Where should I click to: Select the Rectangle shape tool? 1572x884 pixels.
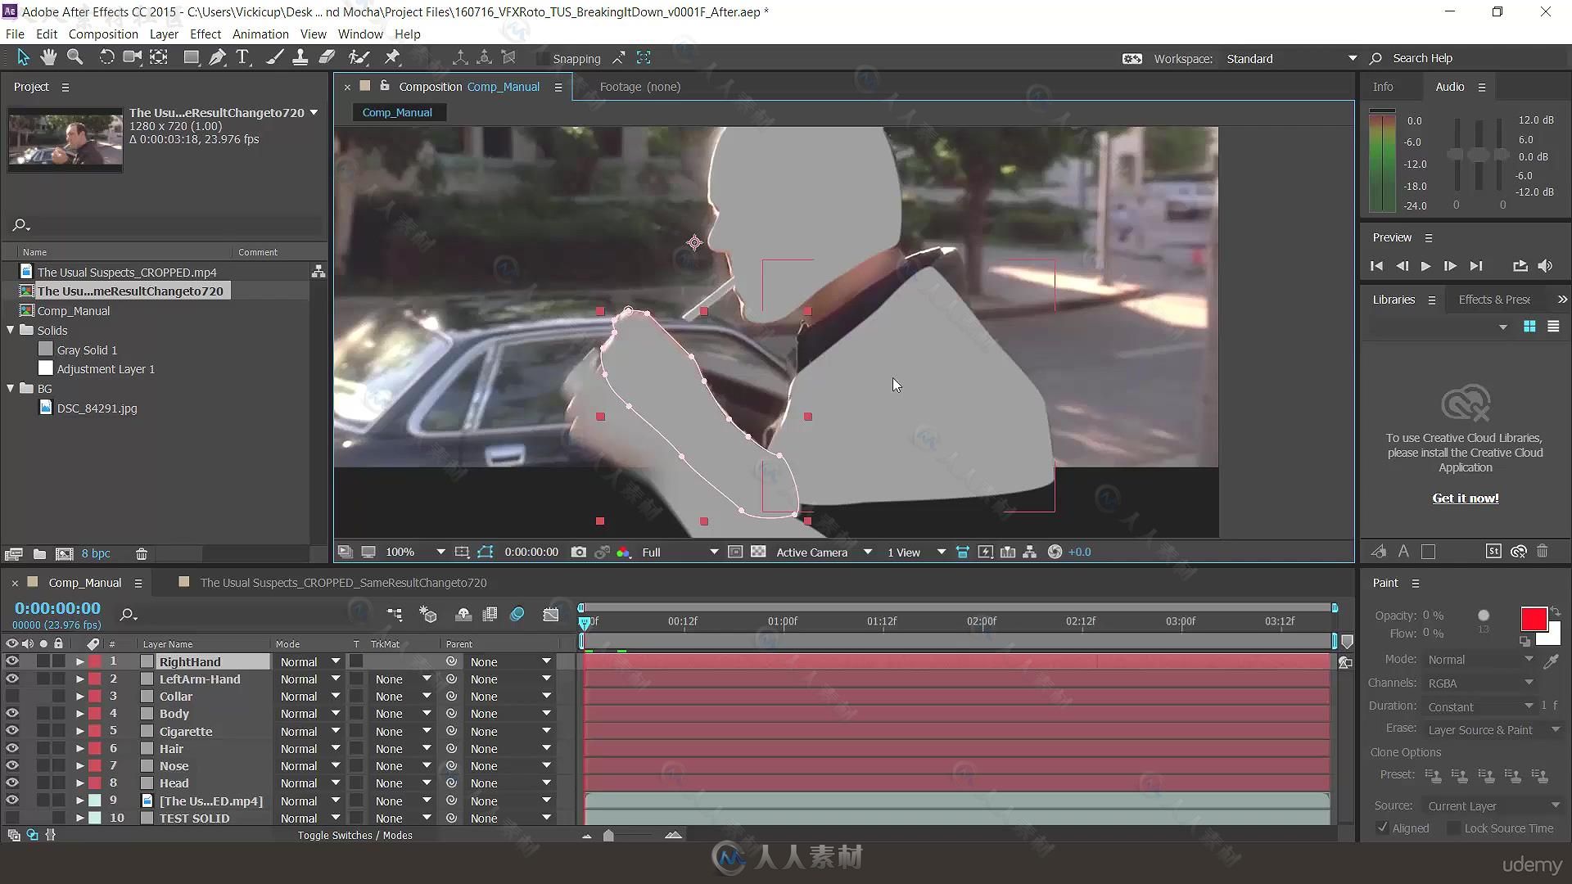(x=192, y=57)
